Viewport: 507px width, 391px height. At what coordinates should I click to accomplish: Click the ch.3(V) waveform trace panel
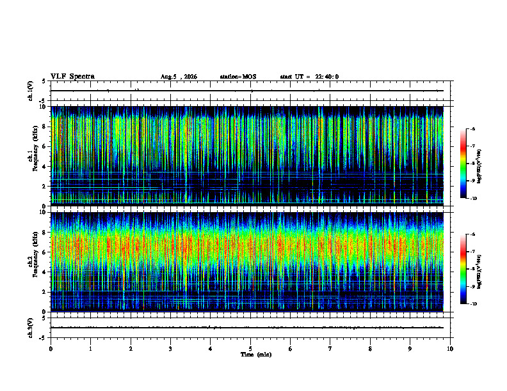point(250,328)
